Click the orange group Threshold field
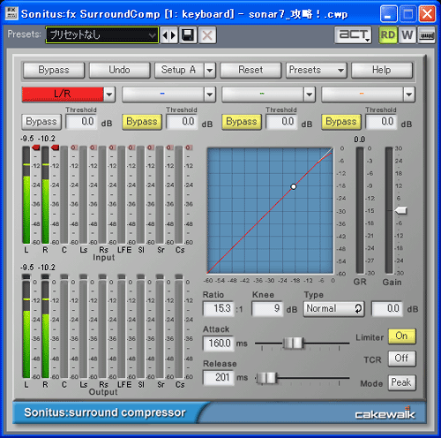The height and width of the screenshot is (438, 441). pos(381,122)
